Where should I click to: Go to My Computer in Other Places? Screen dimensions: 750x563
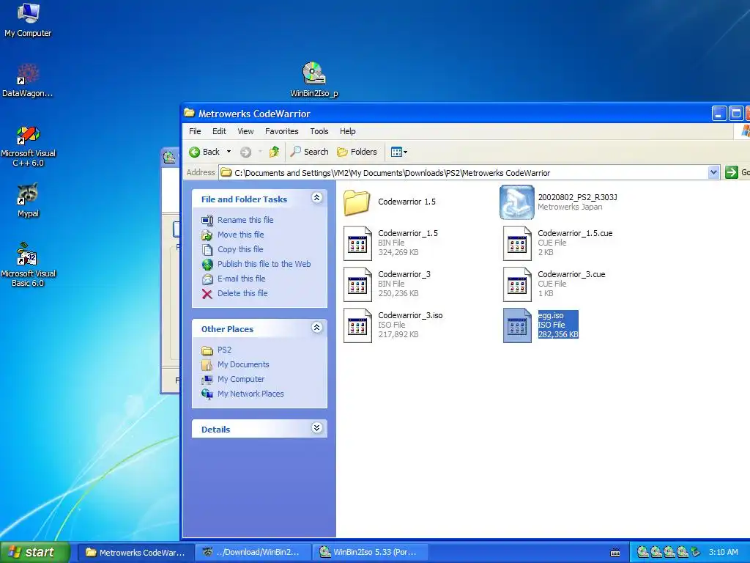coord(240,379)
